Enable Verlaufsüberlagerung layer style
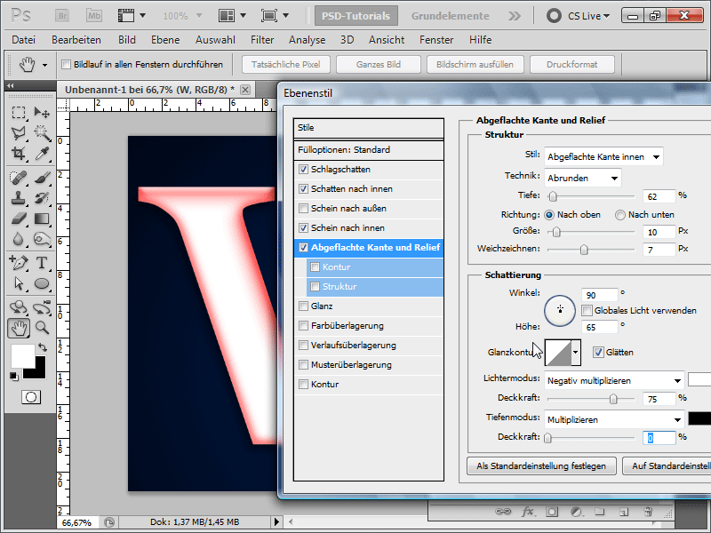This screenshot has width=711, height=533. (x=303, y=346)
